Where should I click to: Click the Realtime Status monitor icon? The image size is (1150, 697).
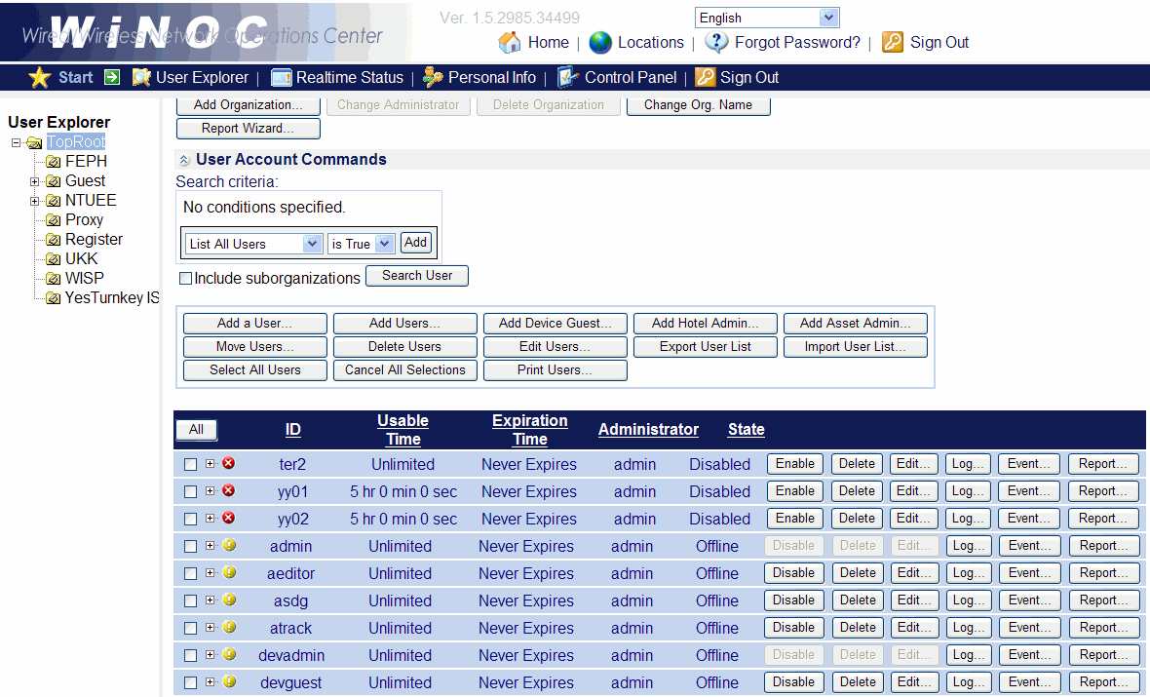[282, 77]
